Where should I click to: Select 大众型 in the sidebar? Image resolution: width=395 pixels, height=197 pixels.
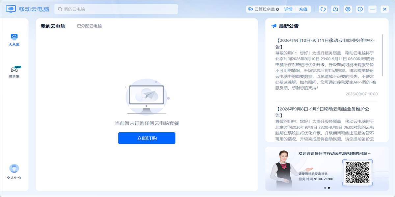14,39
